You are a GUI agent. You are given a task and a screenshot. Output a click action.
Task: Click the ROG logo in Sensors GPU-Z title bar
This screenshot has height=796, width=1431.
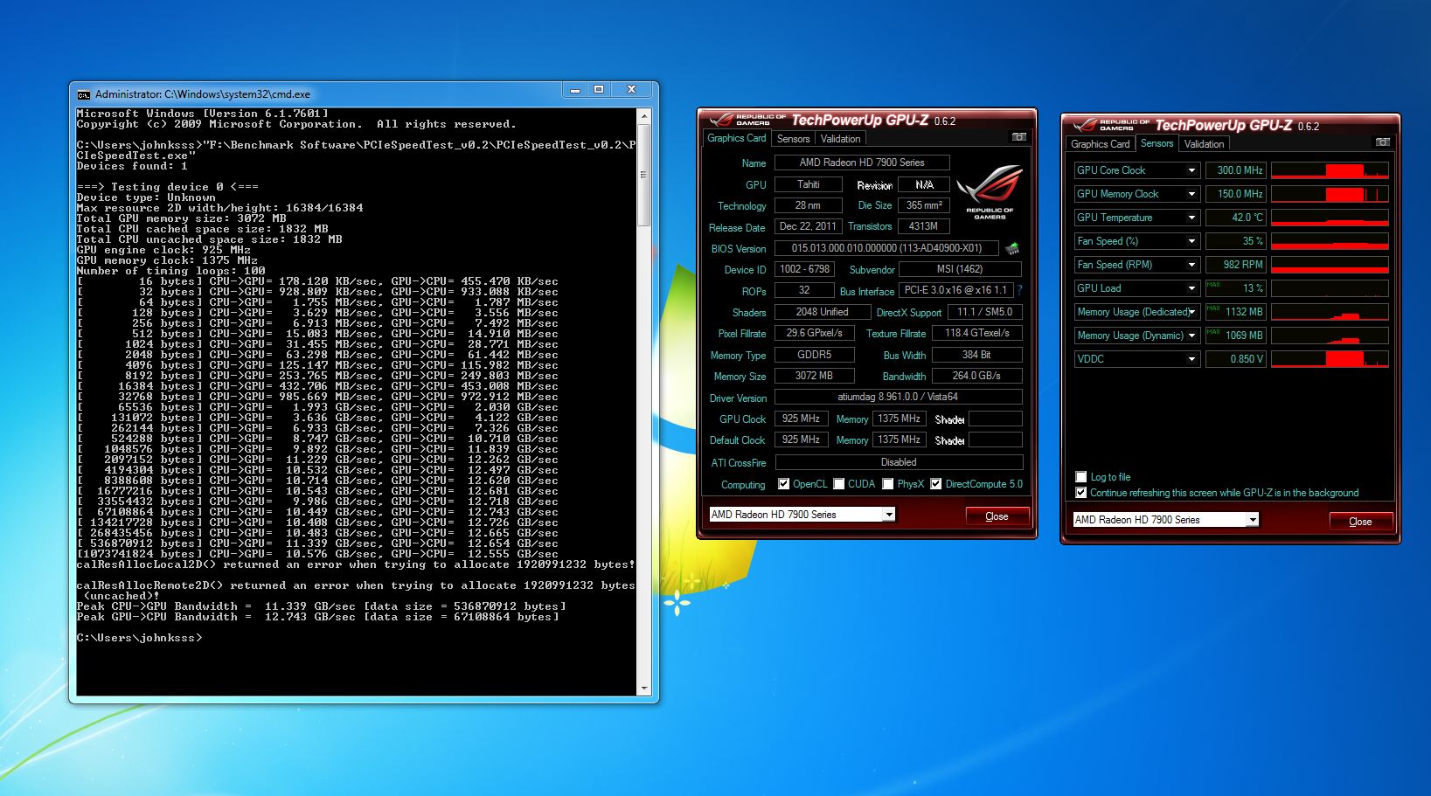click(x=1085, y=126)
